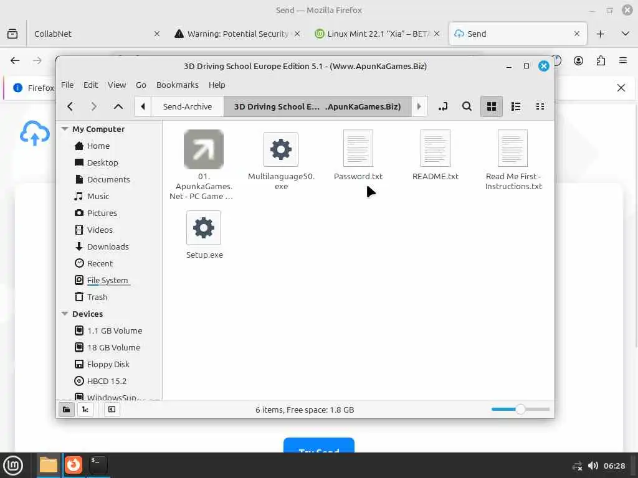Open a new Firefox tab

pyautogui.click(x=600, y=34)
